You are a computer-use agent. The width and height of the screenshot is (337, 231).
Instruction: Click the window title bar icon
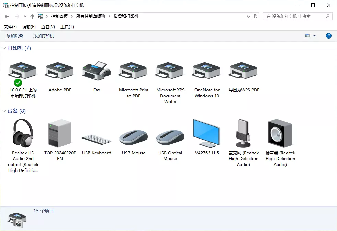point(5,5)
